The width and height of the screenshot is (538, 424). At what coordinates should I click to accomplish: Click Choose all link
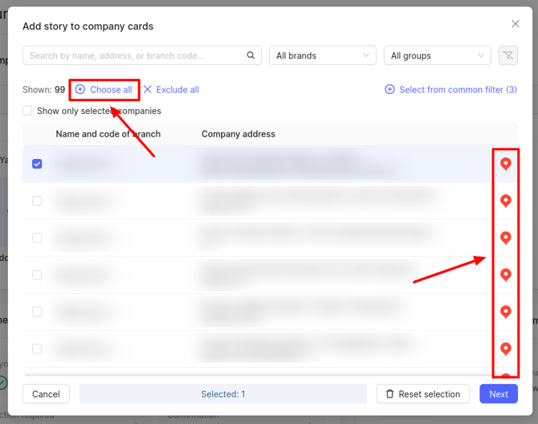(x=104, y=90)
